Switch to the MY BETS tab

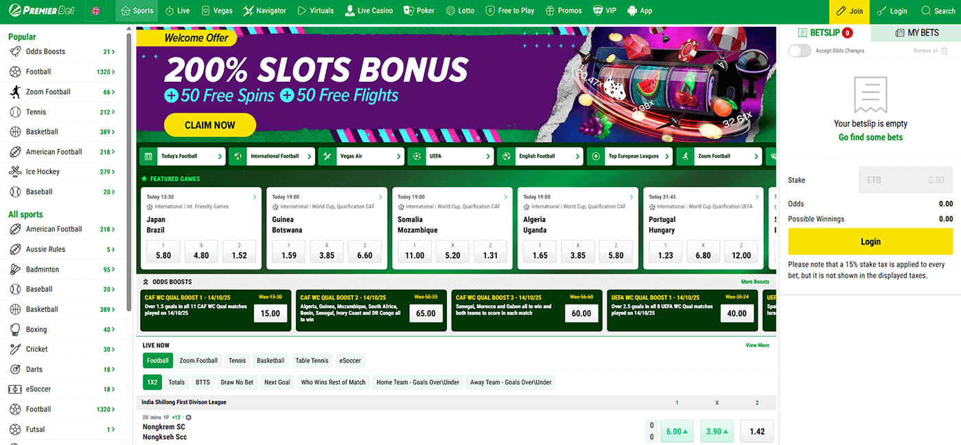[916, 32]
